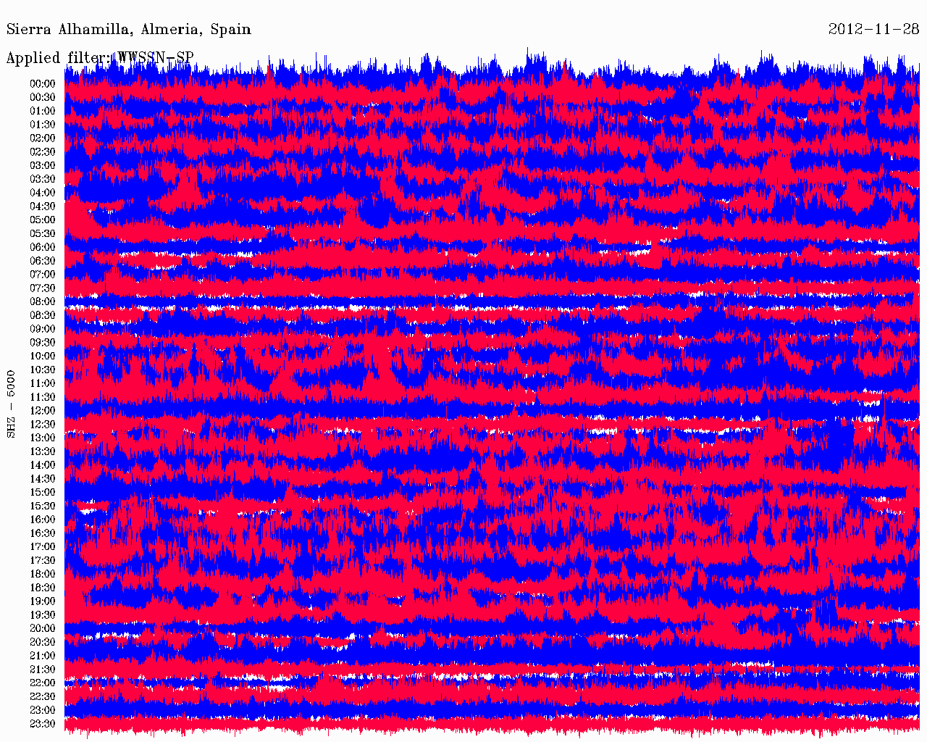Viewport: 927px width, 742px height.
Task: Select the 11:30 time label
Action: pyautogui.click(x=43, y=397)
